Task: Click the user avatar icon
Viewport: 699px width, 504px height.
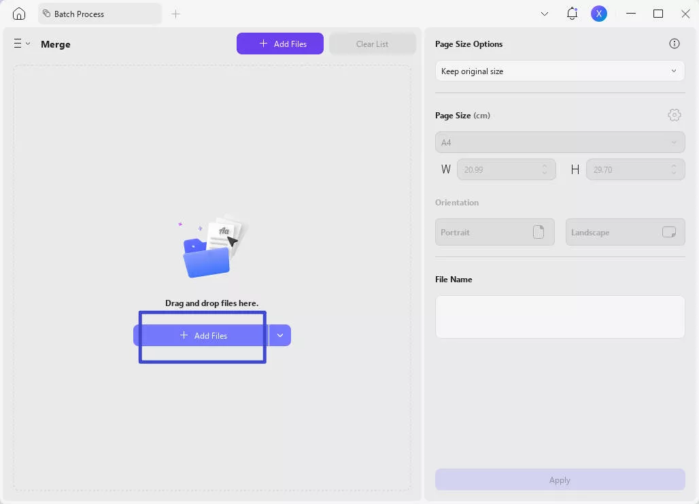Action: pyautogui.click(x=598, y=13)
